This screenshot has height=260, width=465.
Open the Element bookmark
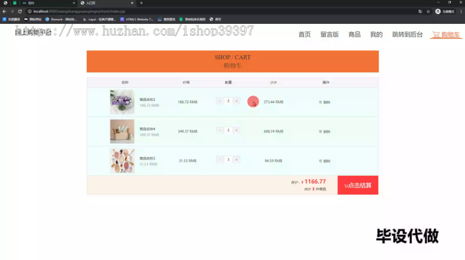click(61, 19)
